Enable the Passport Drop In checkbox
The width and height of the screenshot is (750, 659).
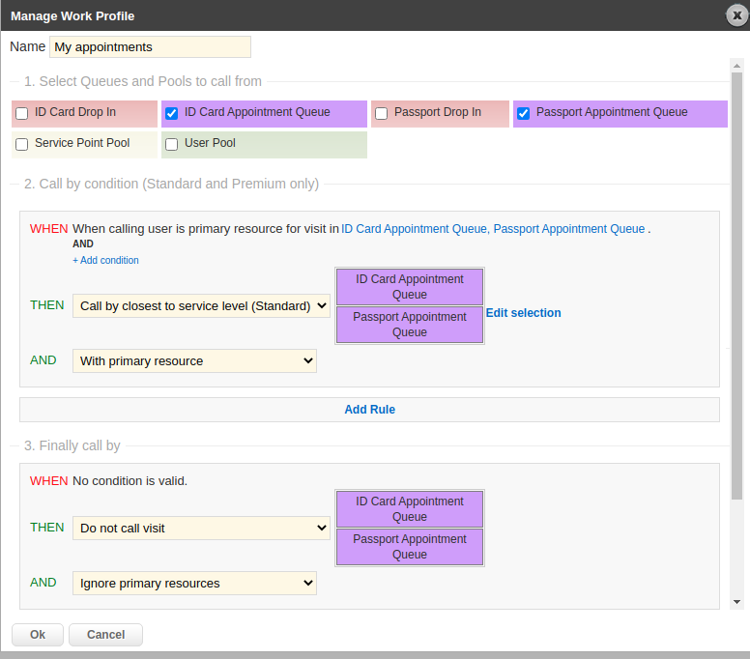point(382,114)
